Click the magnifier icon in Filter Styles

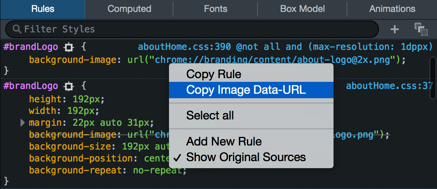(17, 29)
